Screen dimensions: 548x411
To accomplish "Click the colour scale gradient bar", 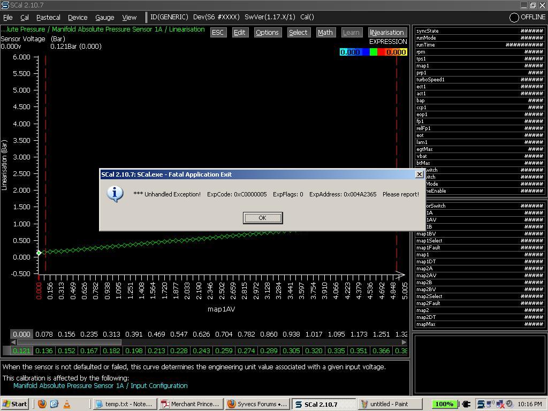I will pos(373,52).
